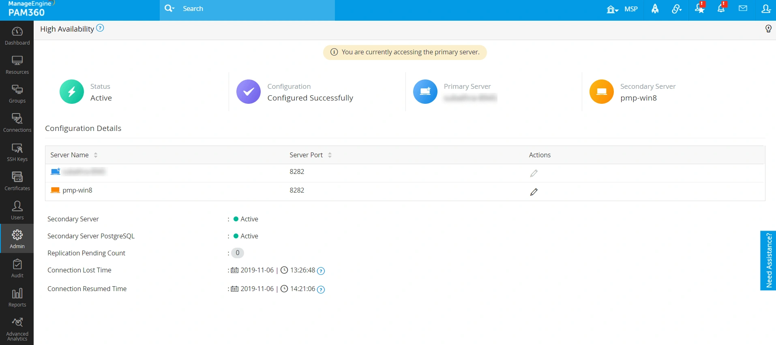
Task: Click pmp-win8 in the server table
Action: pyautogui.click(x=77, y=190)
